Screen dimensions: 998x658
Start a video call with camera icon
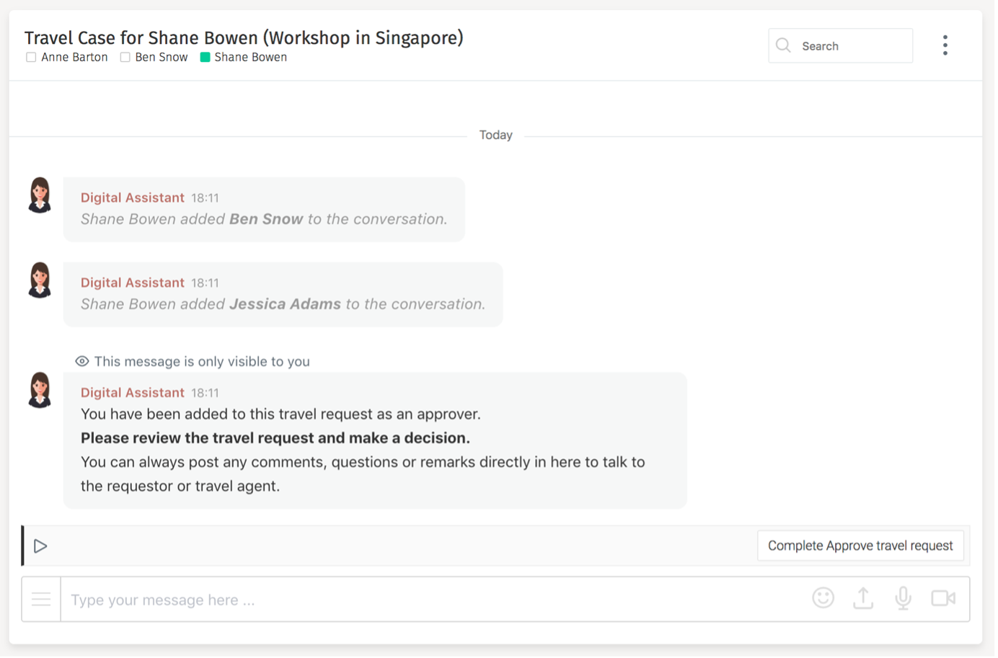943,598
